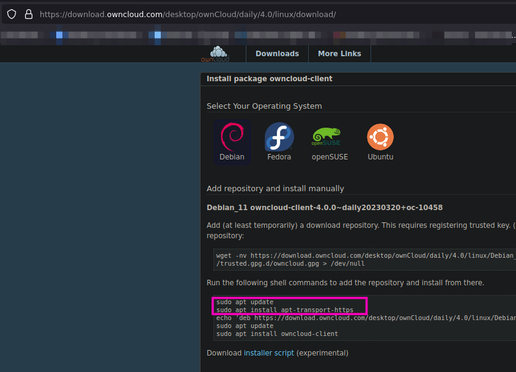Click the echo 'deb https://download.owncloud.com line
Screen dimensions: 516x372
click(x=366, y=318)
